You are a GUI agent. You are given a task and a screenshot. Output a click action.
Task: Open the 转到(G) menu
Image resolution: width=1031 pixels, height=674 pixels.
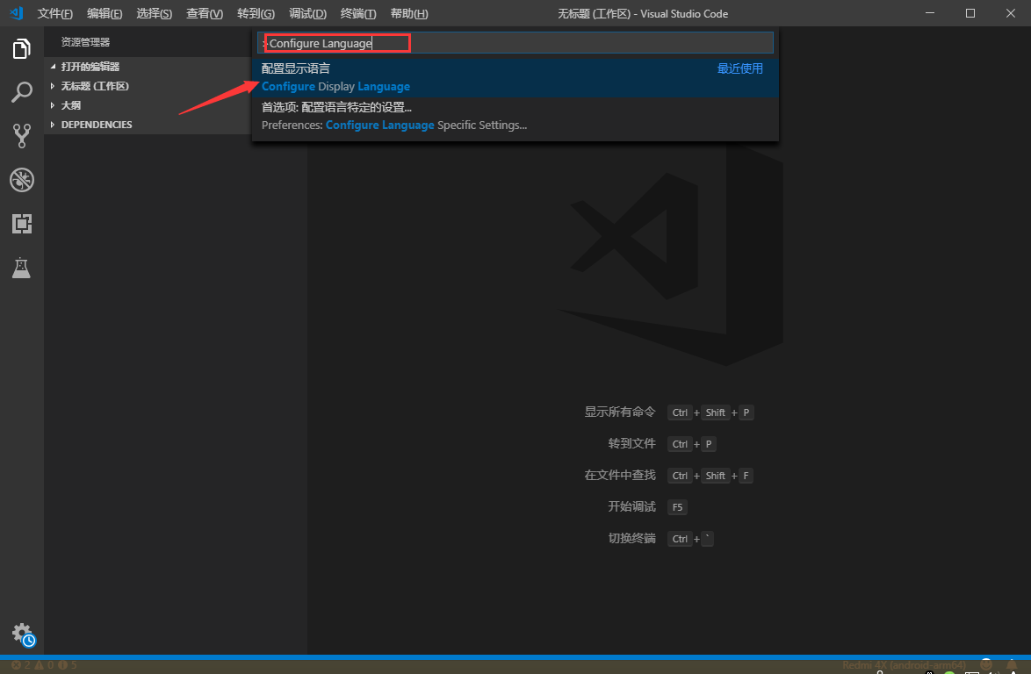(x=256, y=13)
